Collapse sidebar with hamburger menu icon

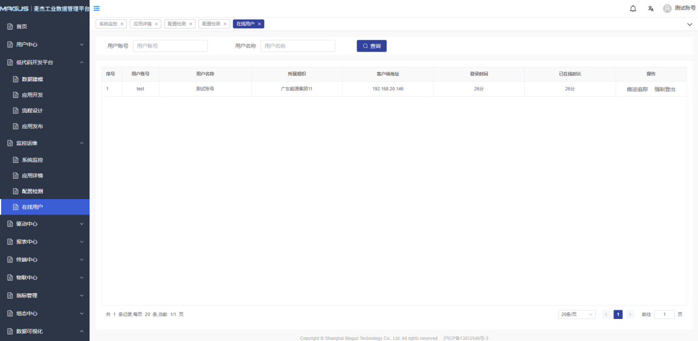[x=97, y=8]
